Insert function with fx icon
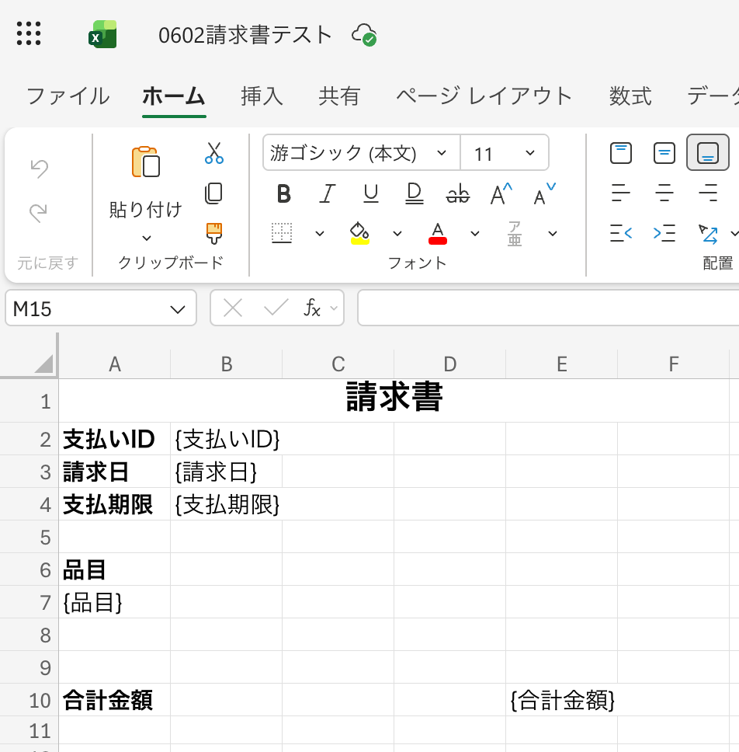Viewport: 739px width, 752px height. [312, 308]
